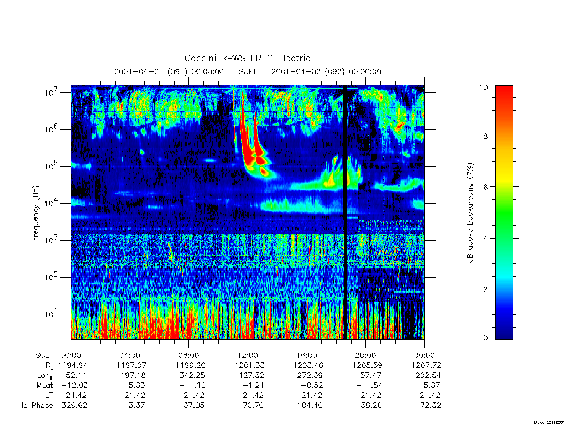Click the color bar value '4'

pos(485,238)
